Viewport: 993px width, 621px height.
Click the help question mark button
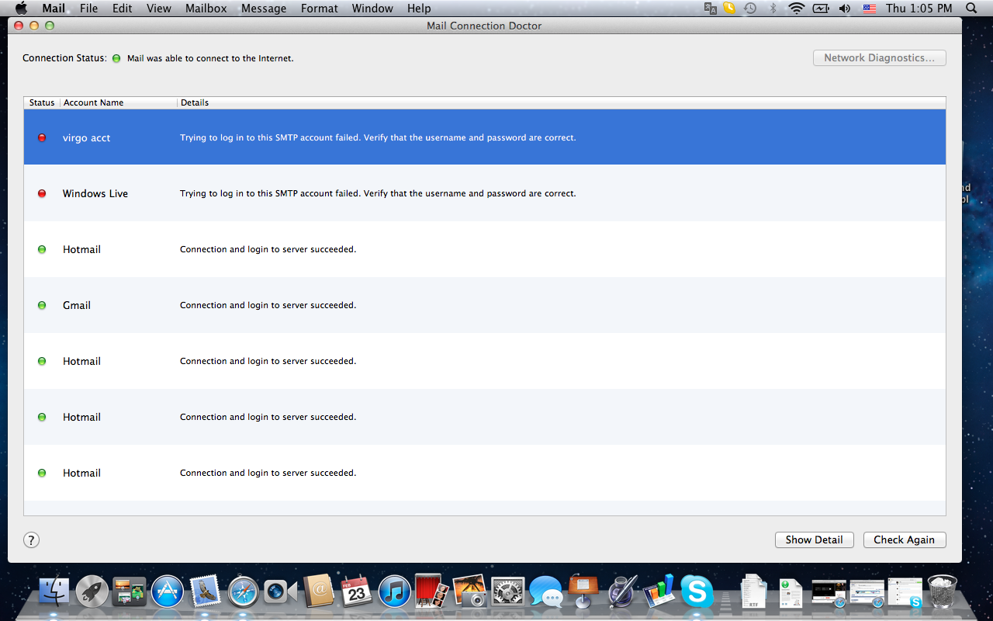[31, 540]
